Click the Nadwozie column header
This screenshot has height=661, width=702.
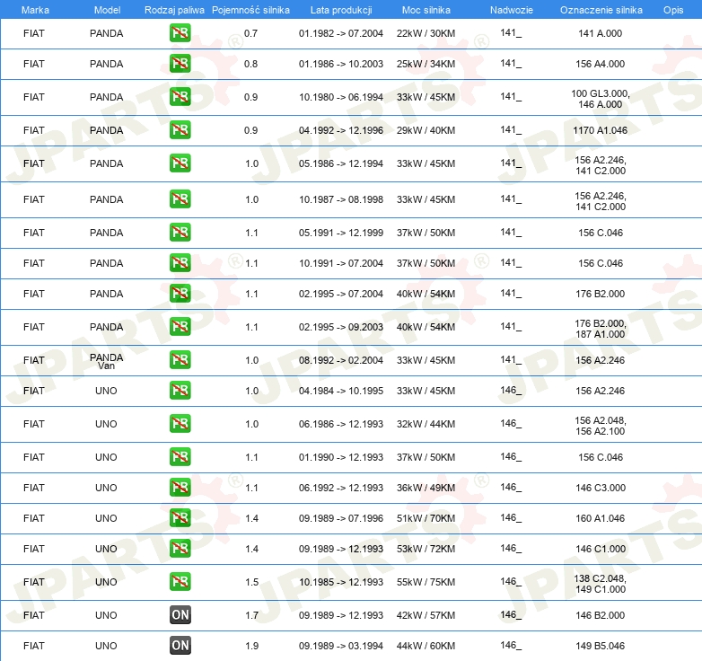pos(512,10)
